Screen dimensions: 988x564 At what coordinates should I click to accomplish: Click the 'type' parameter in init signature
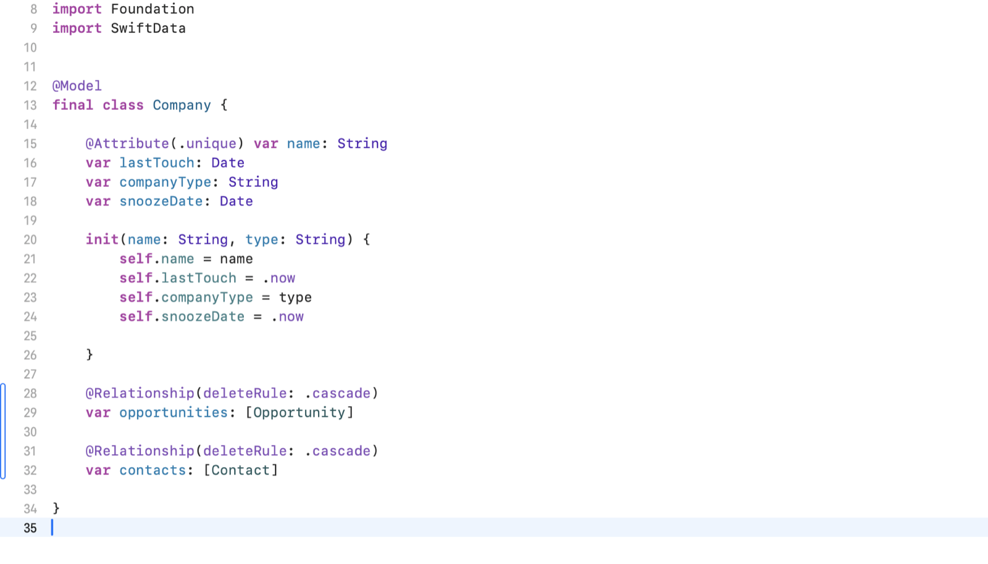click(262, 239)
